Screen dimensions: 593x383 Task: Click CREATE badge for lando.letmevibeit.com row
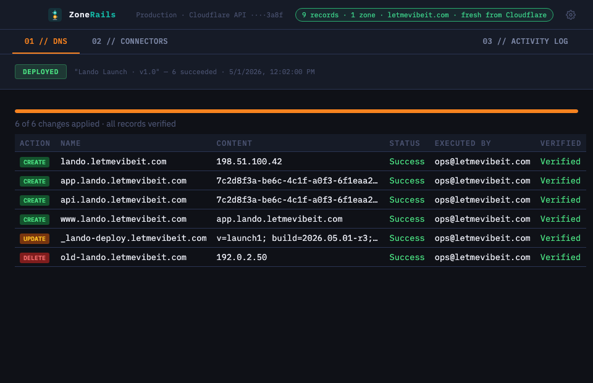point(35,162)
